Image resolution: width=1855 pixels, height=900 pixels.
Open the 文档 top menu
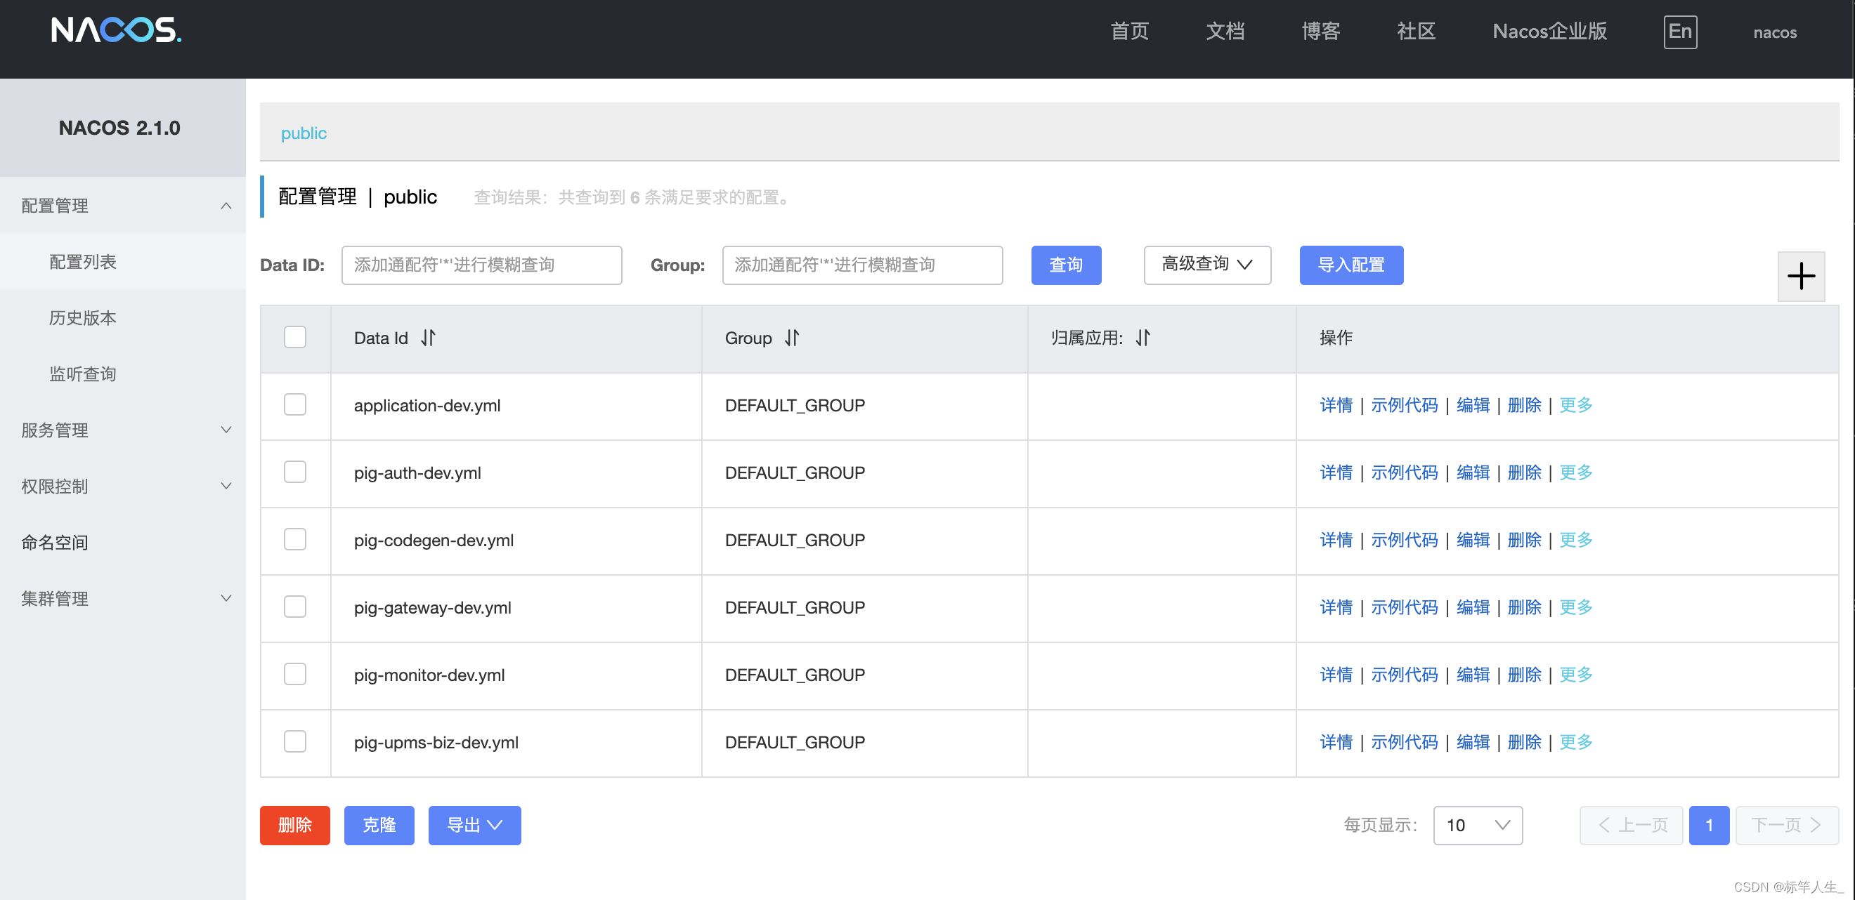point(1225,32)
